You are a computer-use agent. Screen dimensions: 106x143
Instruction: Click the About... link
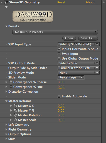pyautogui.click(x=92, y=2)
